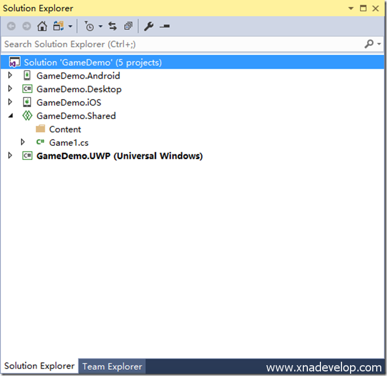Open the search options dropdown arrow
Viewport: 387px width, 376px height.
pyautogui.click(x=379, y=44)
